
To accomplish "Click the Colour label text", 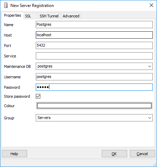I will pyautogui.click(x=9, y=106).
